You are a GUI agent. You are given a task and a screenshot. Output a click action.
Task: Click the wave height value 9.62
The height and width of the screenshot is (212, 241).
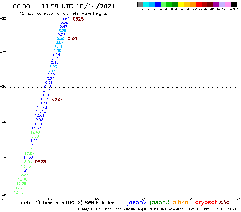click(65, 19)
